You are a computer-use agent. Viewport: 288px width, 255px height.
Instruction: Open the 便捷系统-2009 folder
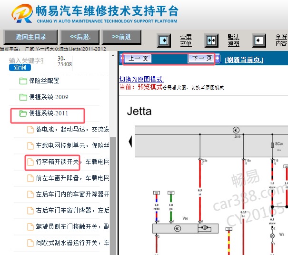coord(49,97)
